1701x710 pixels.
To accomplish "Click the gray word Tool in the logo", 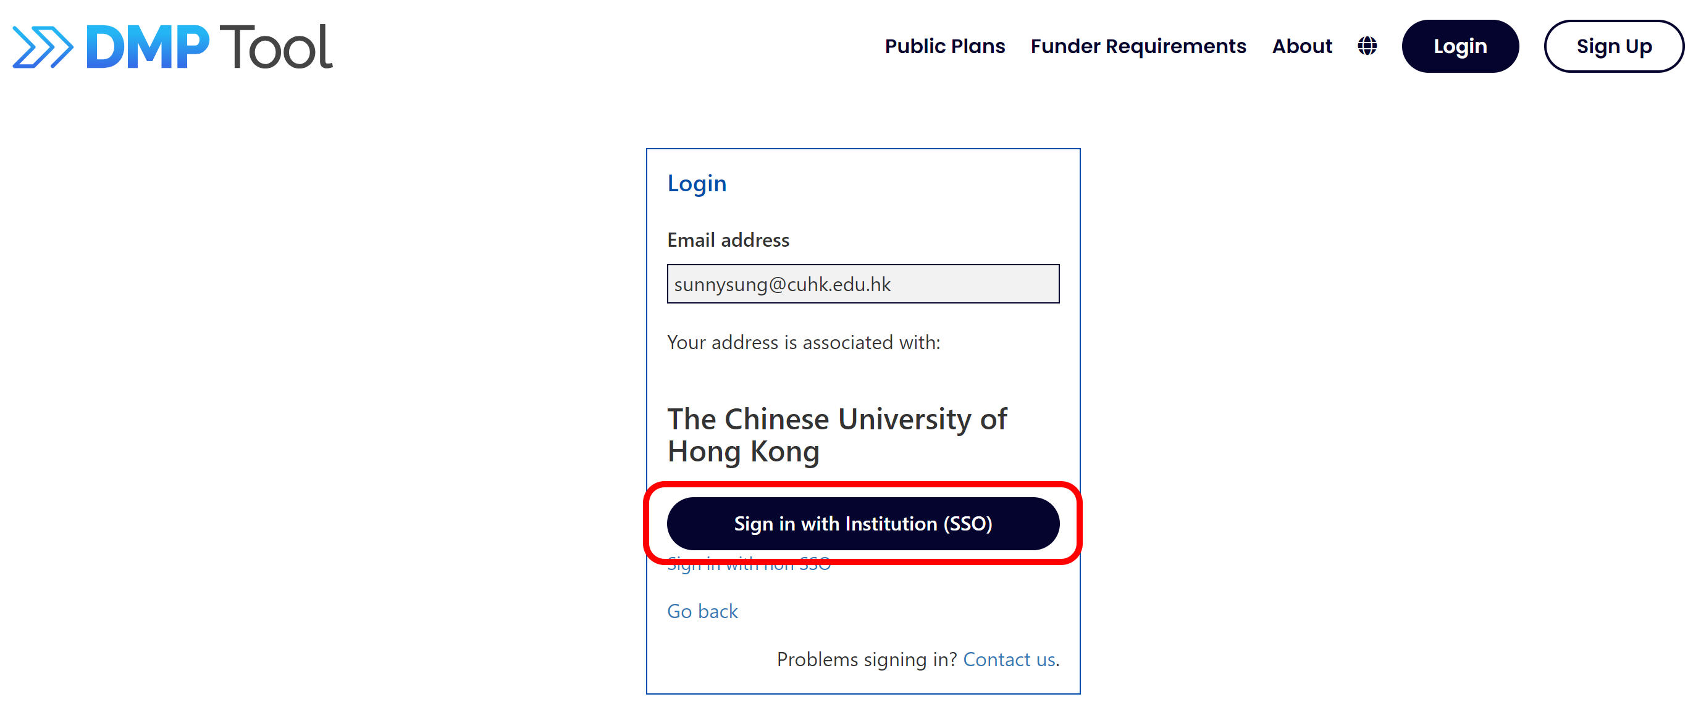I will coord(276,47).
